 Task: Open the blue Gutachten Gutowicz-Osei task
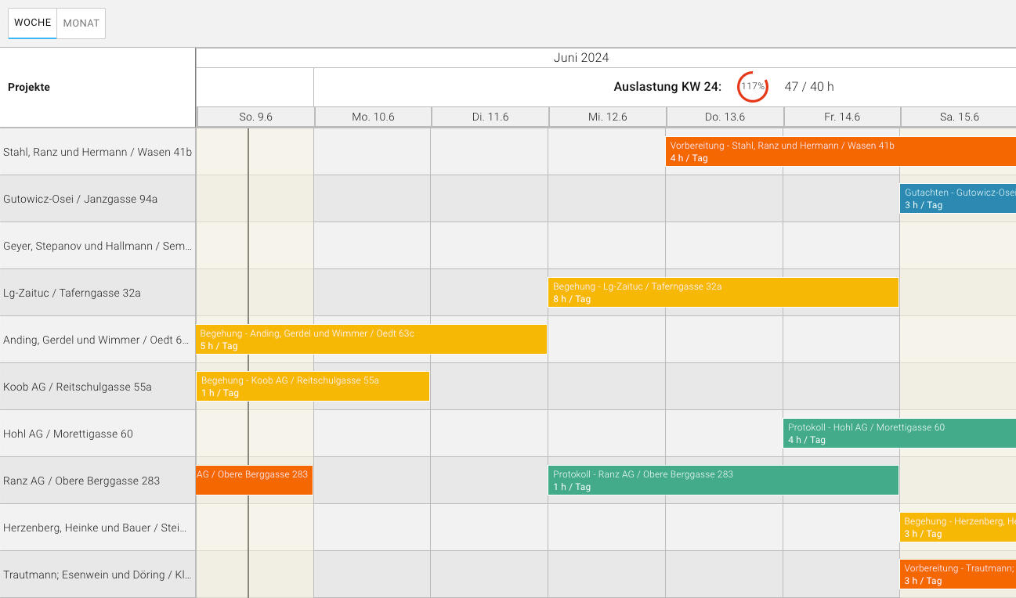(957, 199)
